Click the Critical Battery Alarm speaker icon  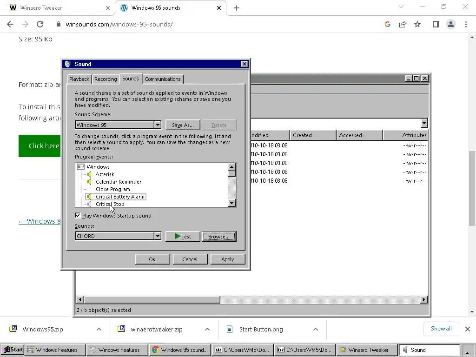pyautogui.click(x=89, y=197)
